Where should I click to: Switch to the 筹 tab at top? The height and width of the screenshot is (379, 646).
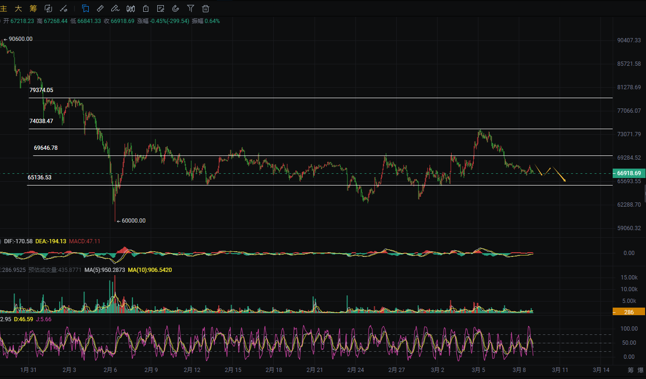[33, 8]
